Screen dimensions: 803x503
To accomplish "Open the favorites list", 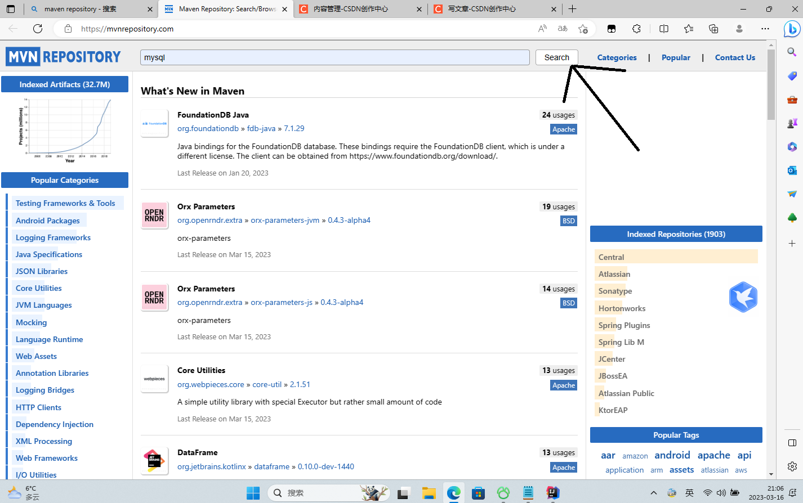I will [x=689, y=29].
